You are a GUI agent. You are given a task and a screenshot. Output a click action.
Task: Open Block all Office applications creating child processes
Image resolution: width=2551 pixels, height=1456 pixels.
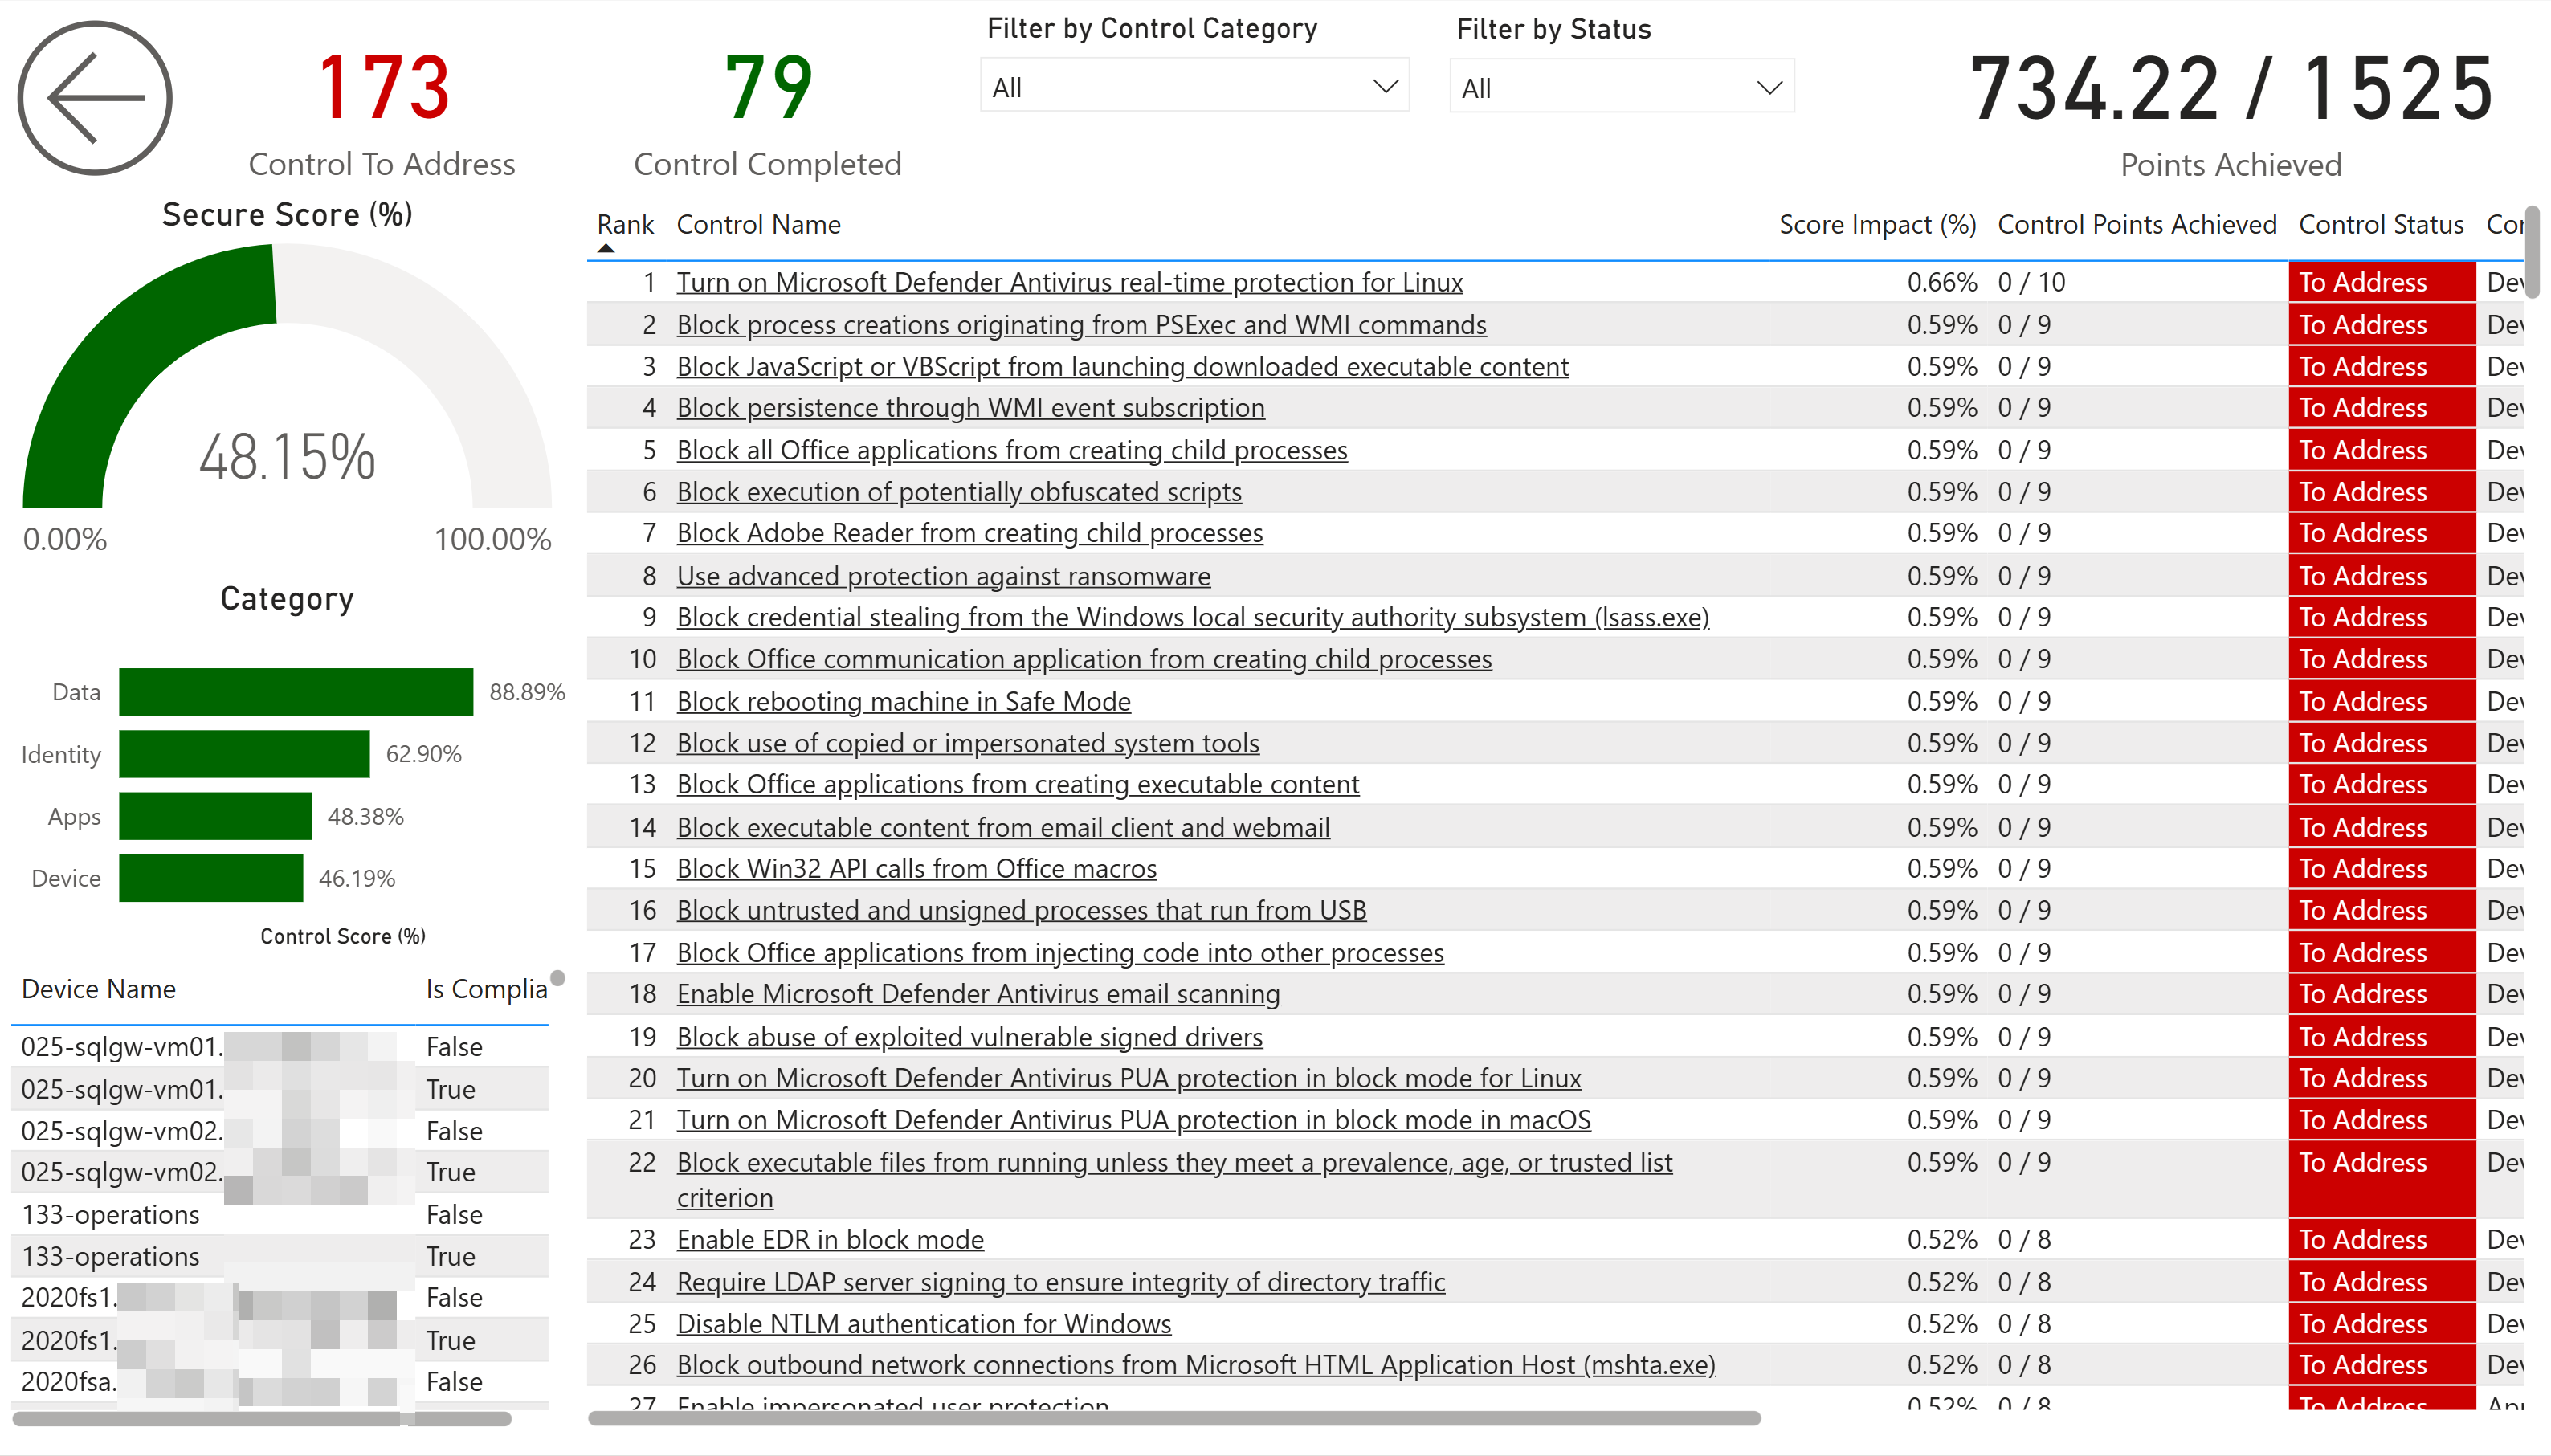pyautogui.click(x=1012, y=451)
